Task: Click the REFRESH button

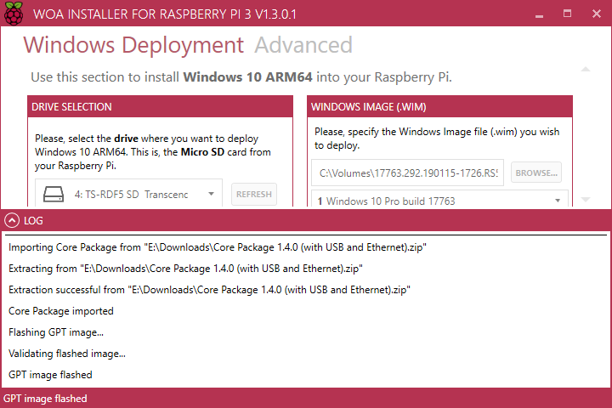Action: (254, 194)
